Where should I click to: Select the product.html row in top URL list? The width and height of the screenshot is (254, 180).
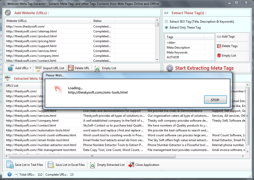80,36
